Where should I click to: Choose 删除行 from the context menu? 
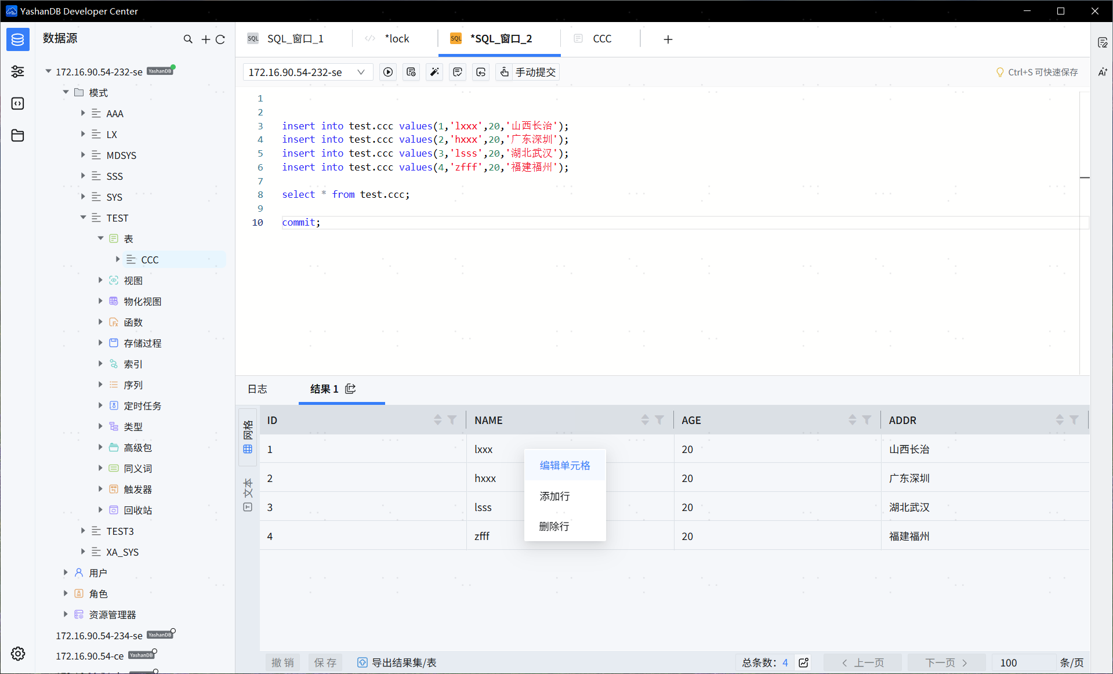point(554,526)
